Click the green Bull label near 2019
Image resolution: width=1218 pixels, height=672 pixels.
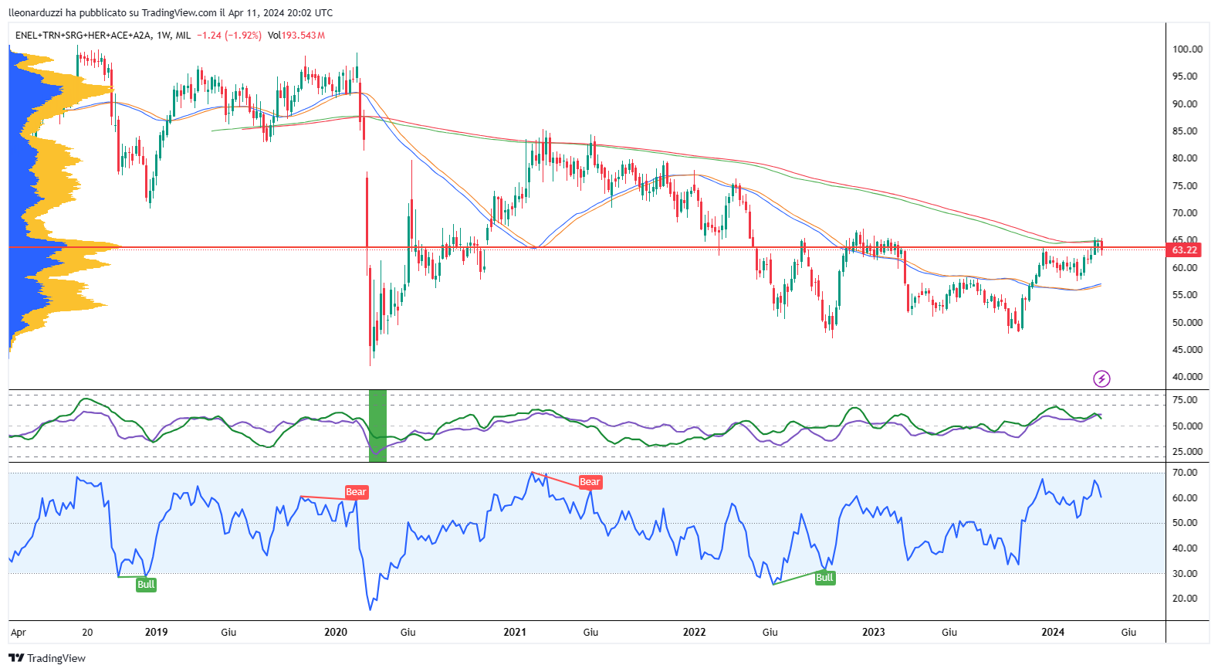(146, 585)
